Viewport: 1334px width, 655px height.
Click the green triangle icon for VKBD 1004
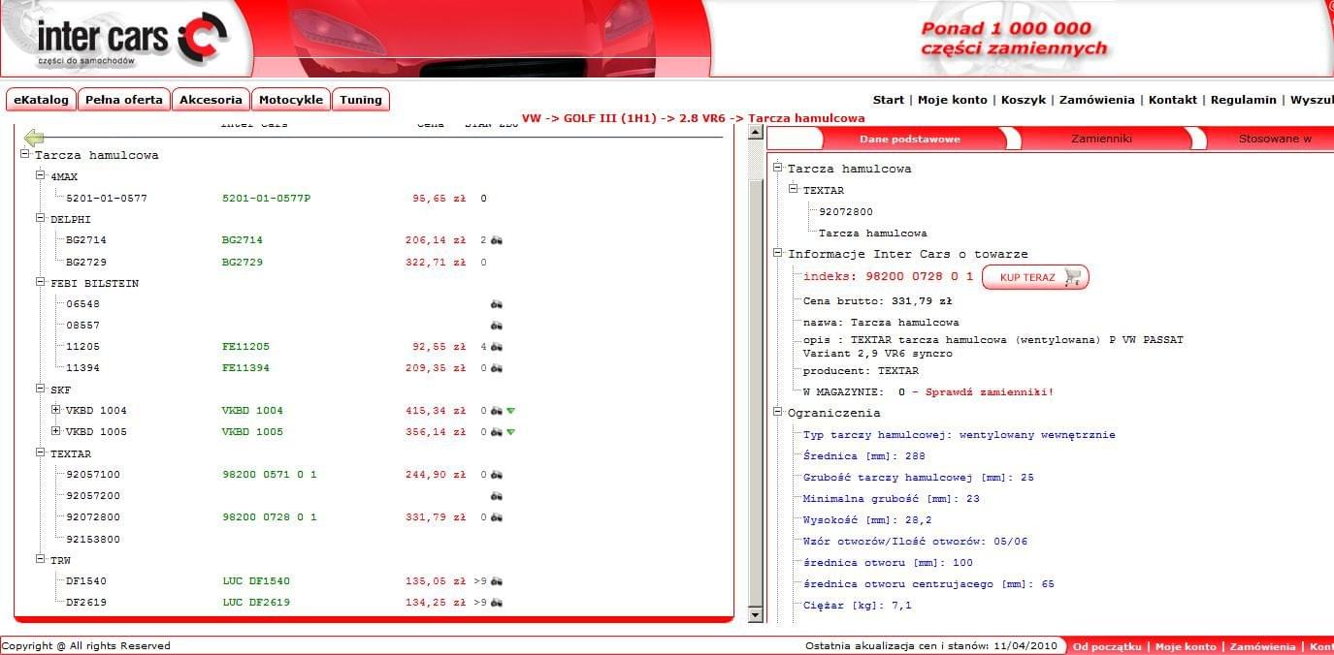point(510,411)
